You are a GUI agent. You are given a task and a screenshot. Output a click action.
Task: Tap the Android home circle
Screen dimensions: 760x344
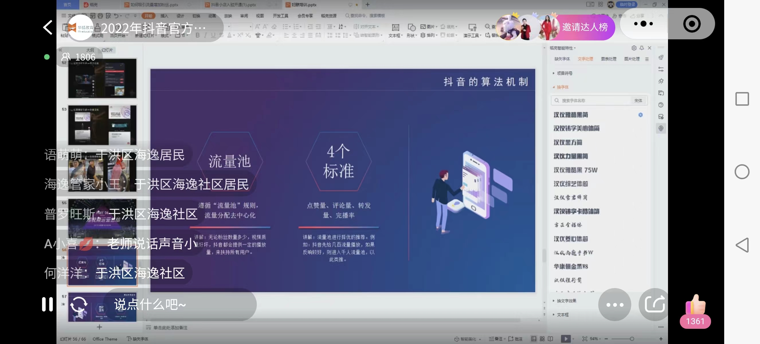(742, 172)
